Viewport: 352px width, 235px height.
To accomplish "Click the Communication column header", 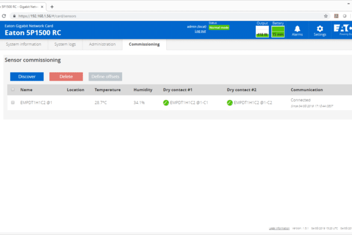I will tap(307, 90).
